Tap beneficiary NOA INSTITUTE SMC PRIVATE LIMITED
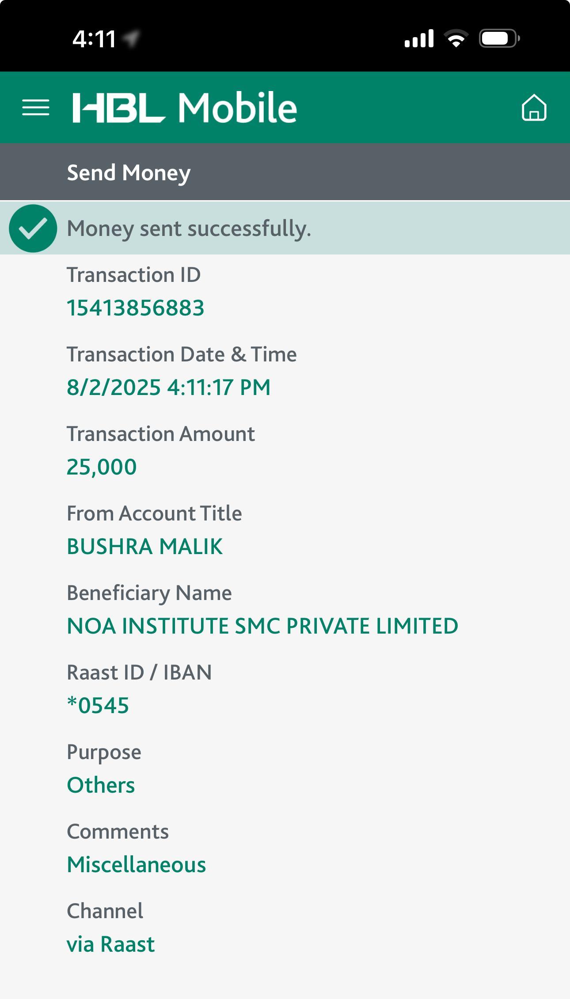 pos(262,626)
